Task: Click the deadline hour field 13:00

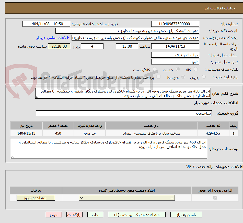Action: 127,46
